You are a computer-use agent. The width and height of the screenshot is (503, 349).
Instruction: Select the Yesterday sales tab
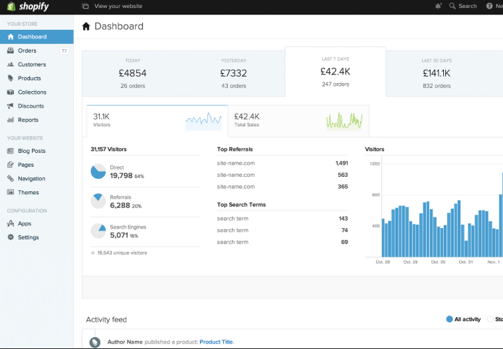tap(233, 74)
